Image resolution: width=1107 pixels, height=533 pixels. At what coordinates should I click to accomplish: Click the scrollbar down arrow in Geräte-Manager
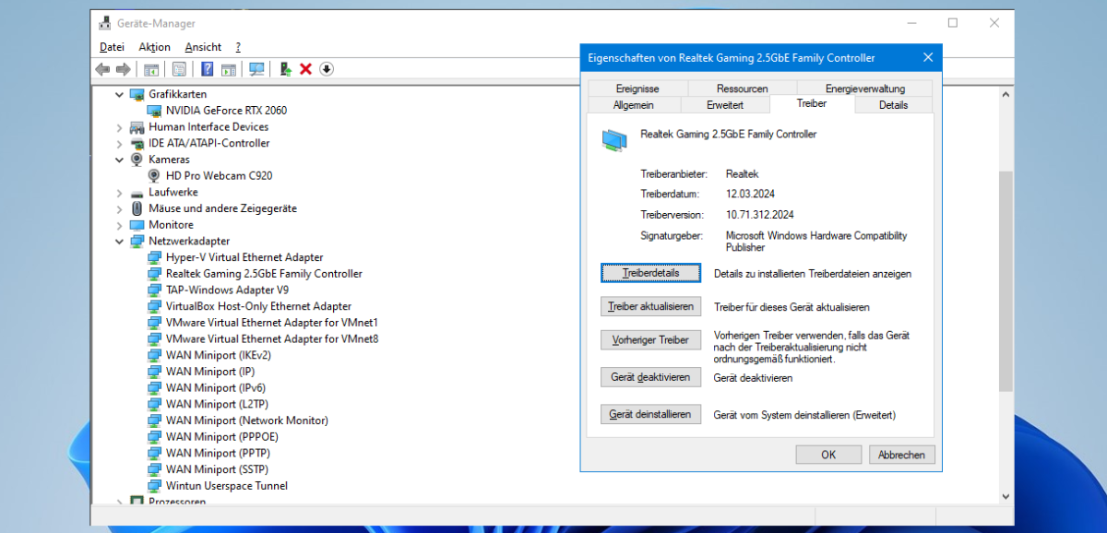1006,497
